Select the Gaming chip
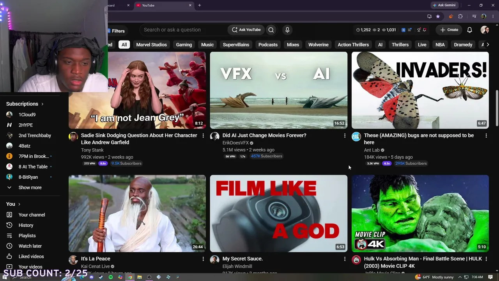This screenshot has width=499, height=281. [x=184, y=44]
